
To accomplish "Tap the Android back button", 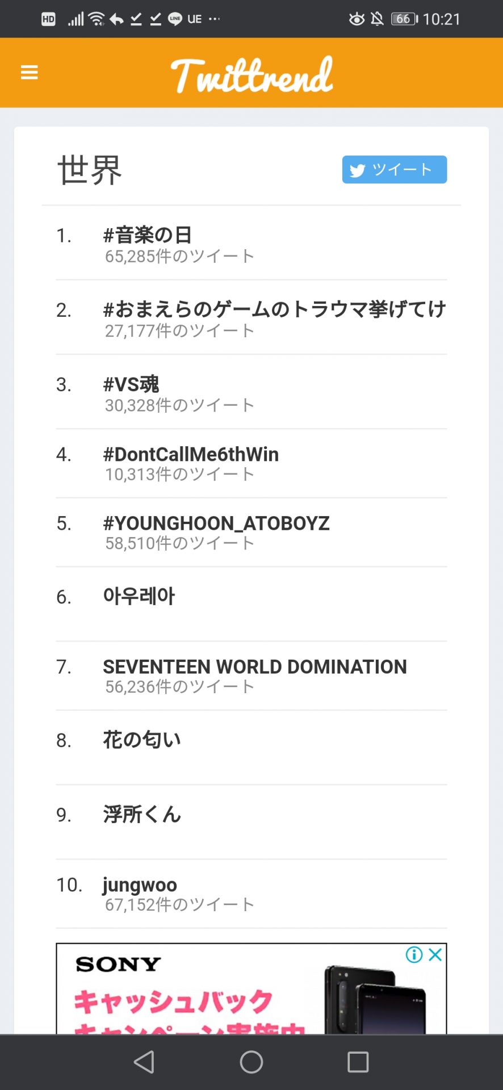I will pos(144,1062).
